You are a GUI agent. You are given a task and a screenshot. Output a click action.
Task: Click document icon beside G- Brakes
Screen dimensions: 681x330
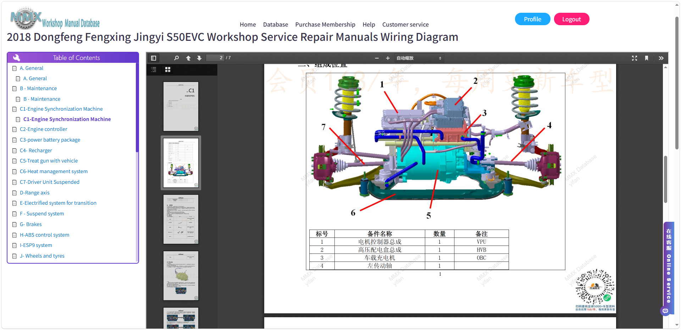pyautogui.click(x=15, y=225)
